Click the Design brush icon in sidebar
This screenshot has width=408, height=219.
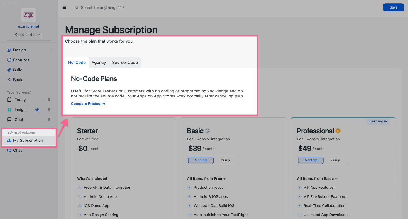tap(9, 50)
